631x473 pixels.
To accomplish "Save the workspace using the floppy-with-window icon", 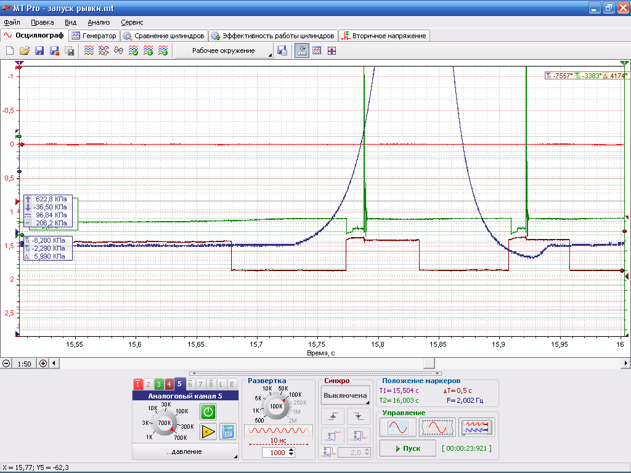I will tap(282, 51).
